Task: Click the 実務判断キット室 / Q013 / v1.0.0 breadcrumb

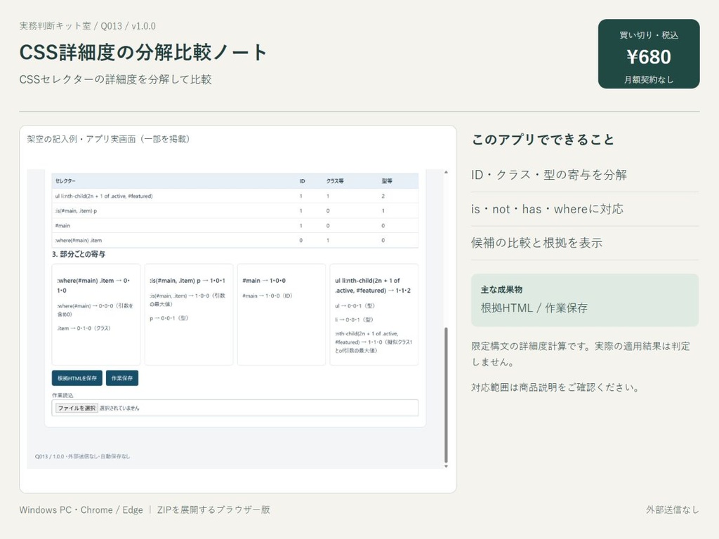Action: click(88, 26)
